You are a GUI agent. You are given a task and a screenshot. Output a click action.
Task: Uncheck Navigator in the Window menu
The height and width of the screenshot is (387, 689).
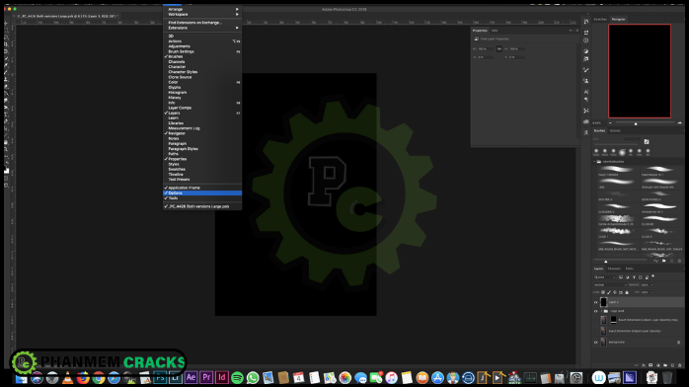(x=202, y=133)
